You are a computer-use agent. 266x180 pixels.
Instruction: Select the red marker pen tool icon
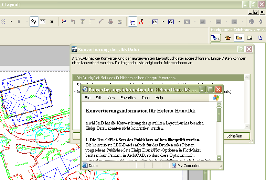[141, 22]
